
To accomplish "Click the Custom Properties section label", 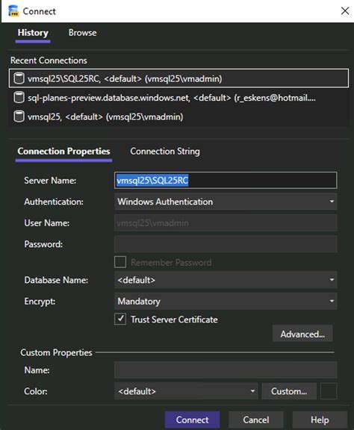I will pyautogui.click(x=56, y=352).
